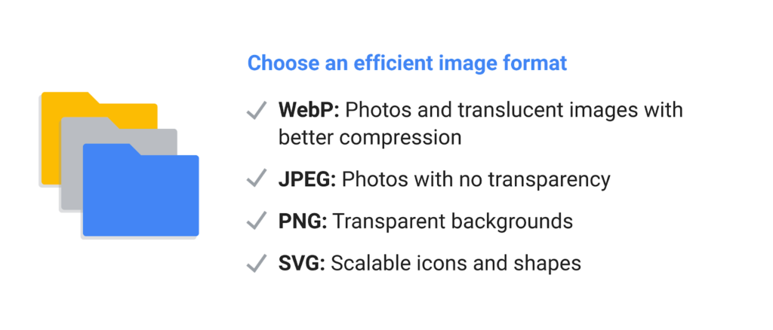773x330 pixels.
Task: Toggle the checkmark next to SVG
Action: point(257,263)
